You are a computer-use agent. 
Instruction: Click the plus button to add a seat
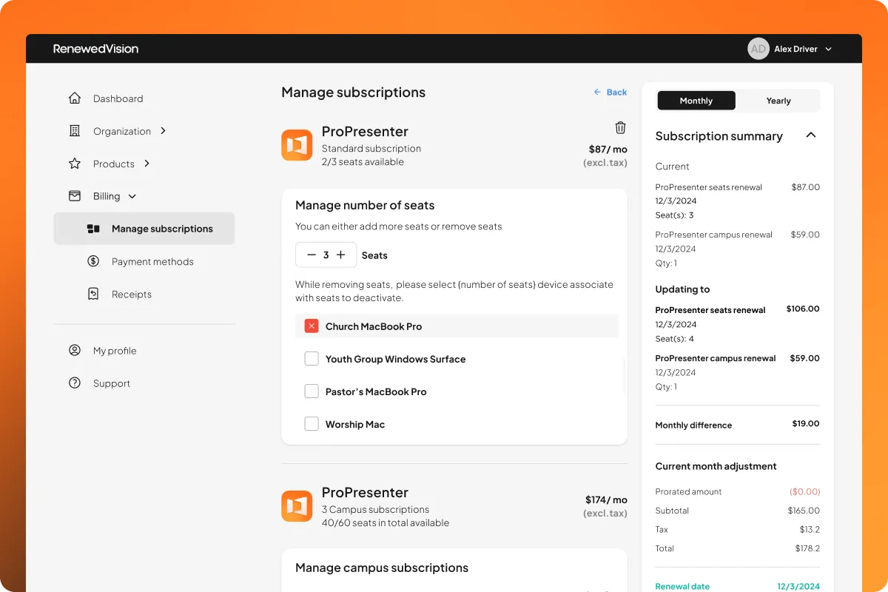pyautogui.click(x=342, y=255)
